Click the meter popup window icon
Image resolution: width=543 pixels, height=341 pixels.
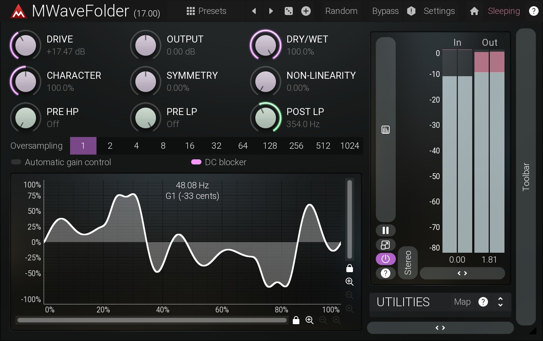(386, 245)
